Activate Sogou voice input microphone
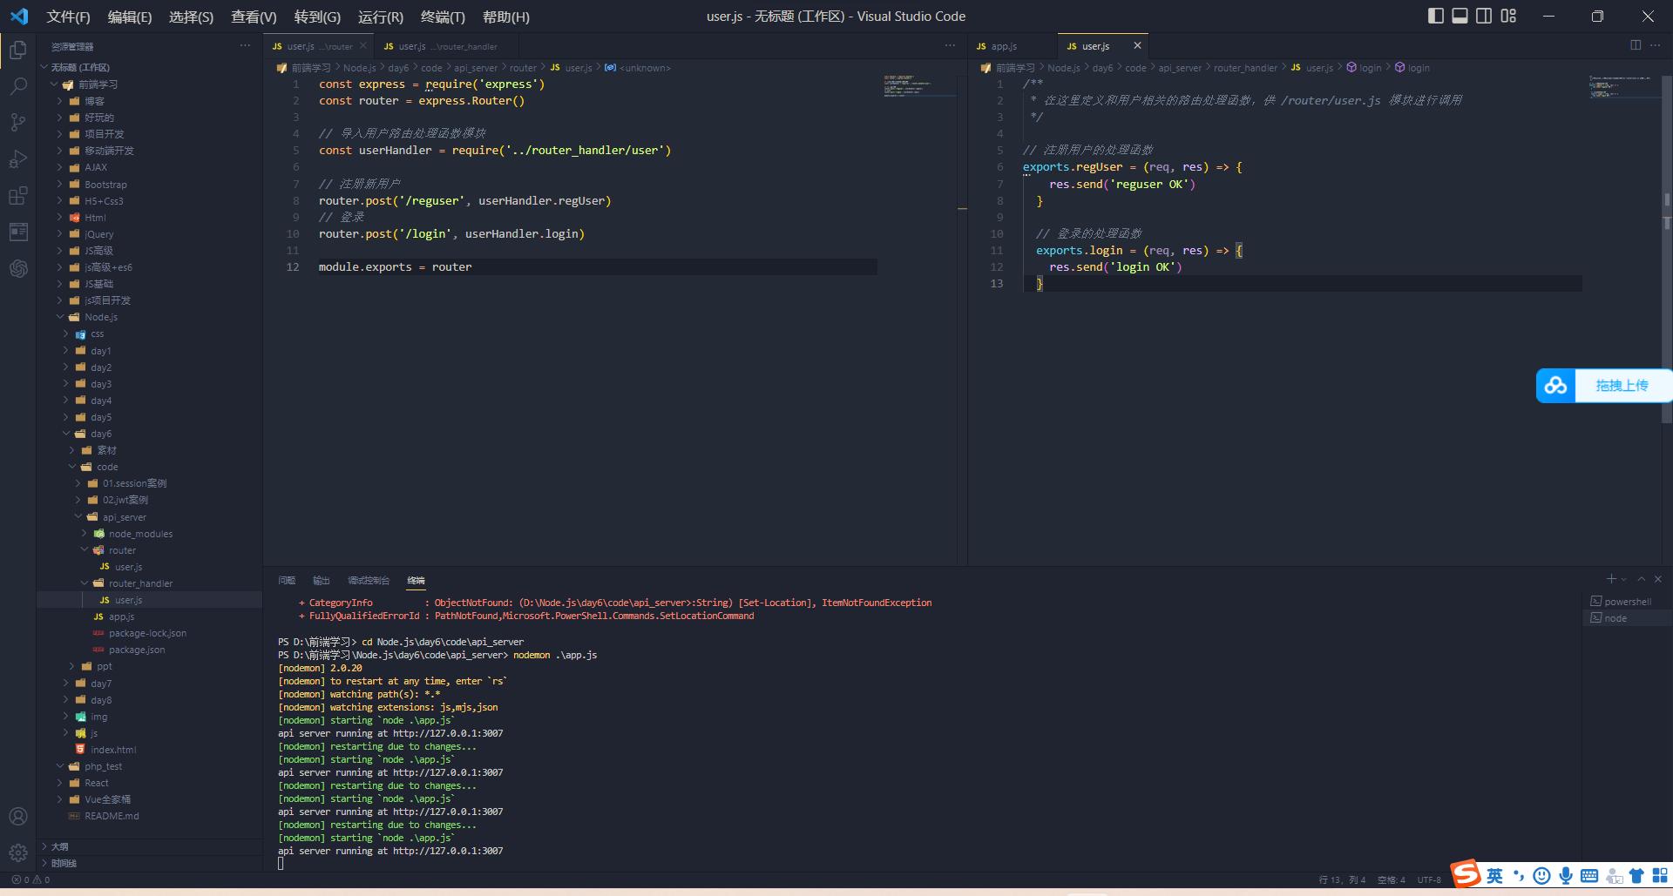 click(x=1566, y=876)
